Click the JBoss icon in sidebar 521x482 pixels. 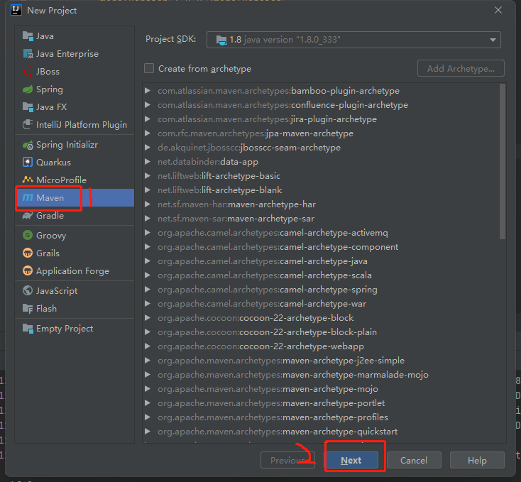[28, 72]
